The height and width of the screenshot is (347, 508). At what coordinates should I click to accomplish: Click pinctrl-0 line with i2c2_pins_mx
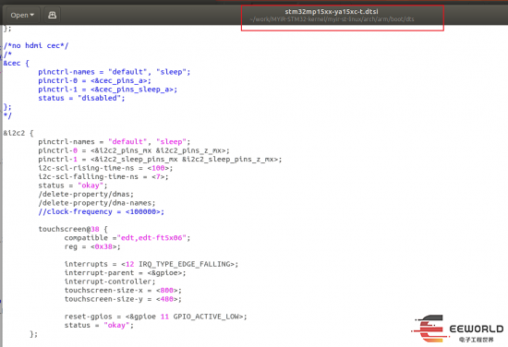(x=134, y=150)
